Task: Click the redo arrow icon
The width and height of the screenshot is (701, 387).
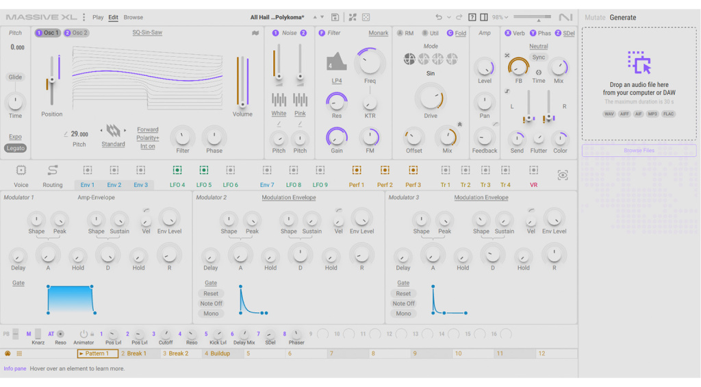Action: (459, 17)
